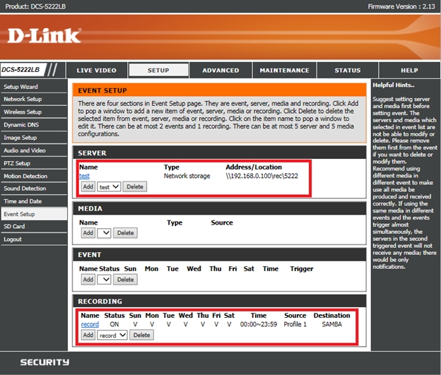Image resolution: width=441 pixels, height=375 pixels.
Task: Expand the server name dropdown
Action: click(110, 187)
